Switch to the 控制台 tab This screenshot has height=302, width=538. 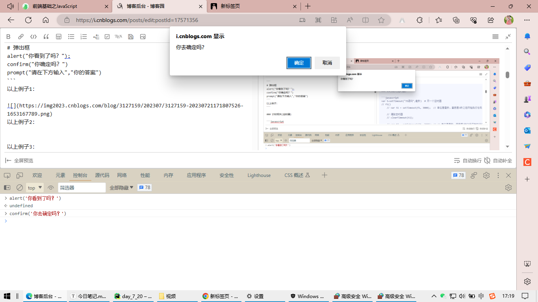click(80, 175)
